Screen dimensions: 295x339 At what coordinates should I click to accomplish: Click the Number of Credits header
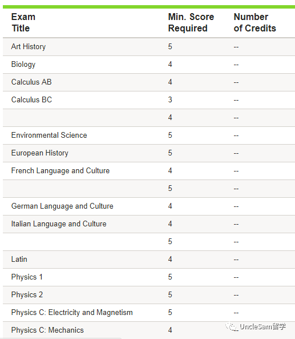(x=255, y=22)
